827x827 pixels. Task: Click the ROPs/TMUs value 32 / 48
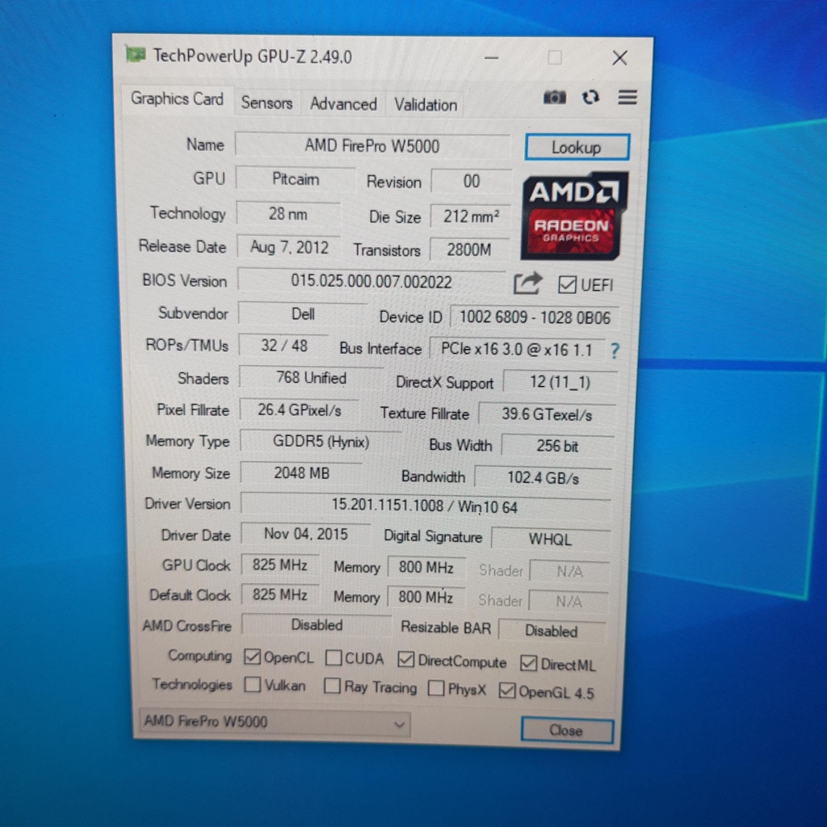point(283,346)
